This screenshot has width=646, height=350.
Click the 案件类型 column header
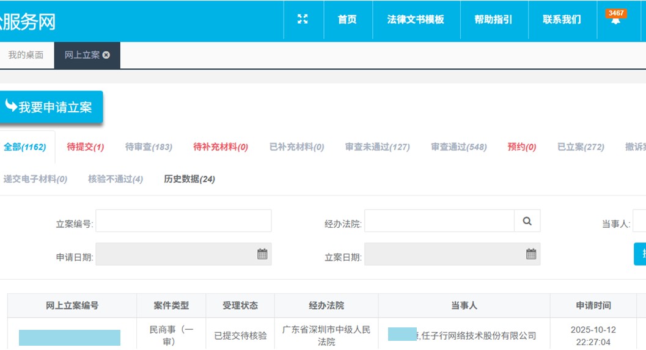pos(171,305)
